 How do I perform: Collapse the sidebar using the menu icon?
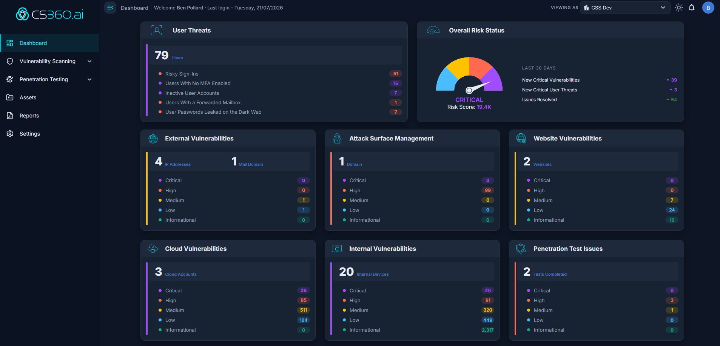[x=110, y=8]
